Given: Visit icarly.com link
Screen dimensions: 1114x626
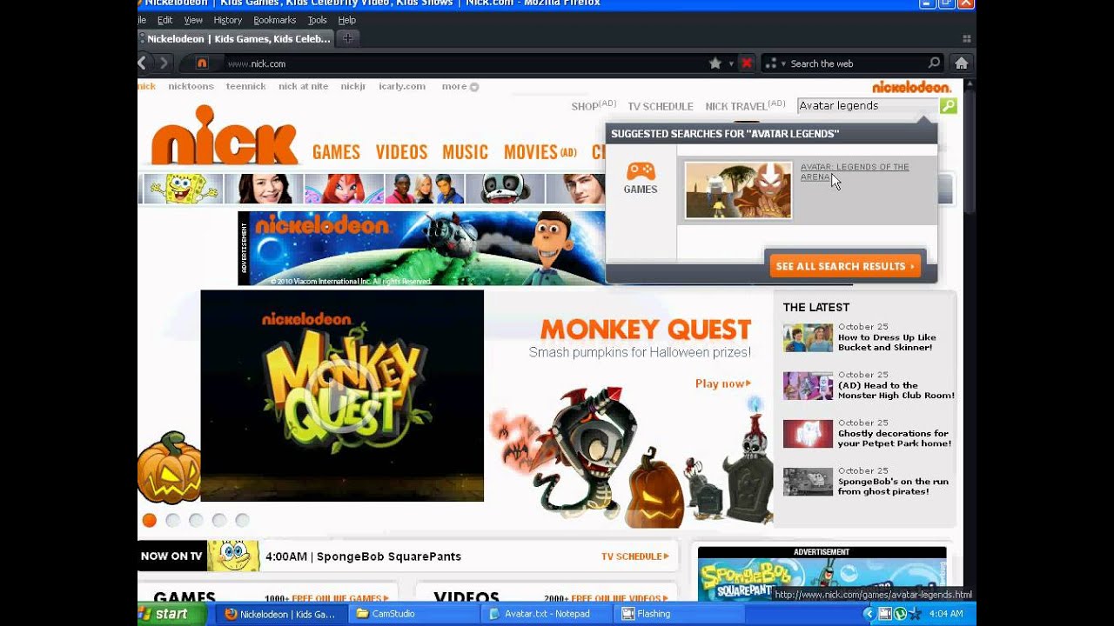Looking at the screenshot, I should pos(402,86).
